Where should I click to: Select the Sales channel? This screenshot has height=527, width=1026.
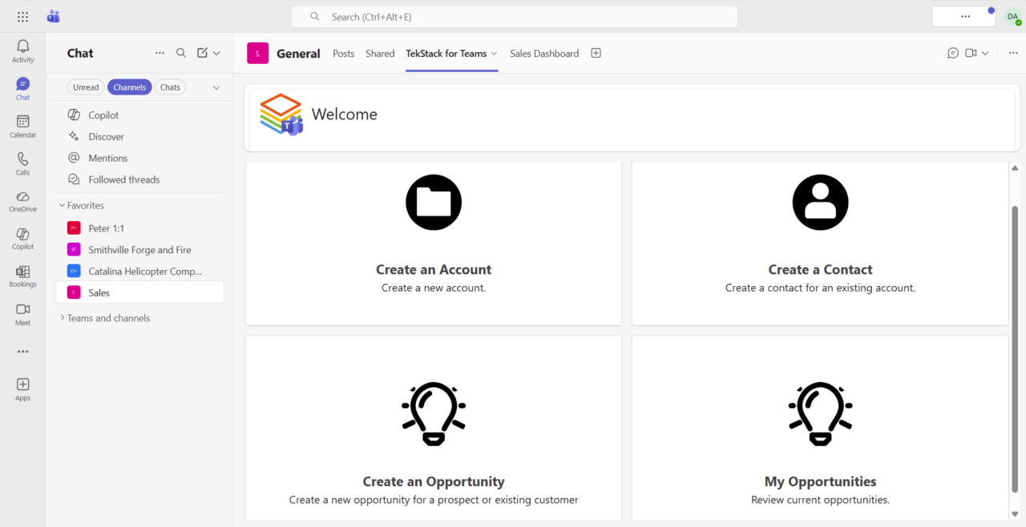139,292
